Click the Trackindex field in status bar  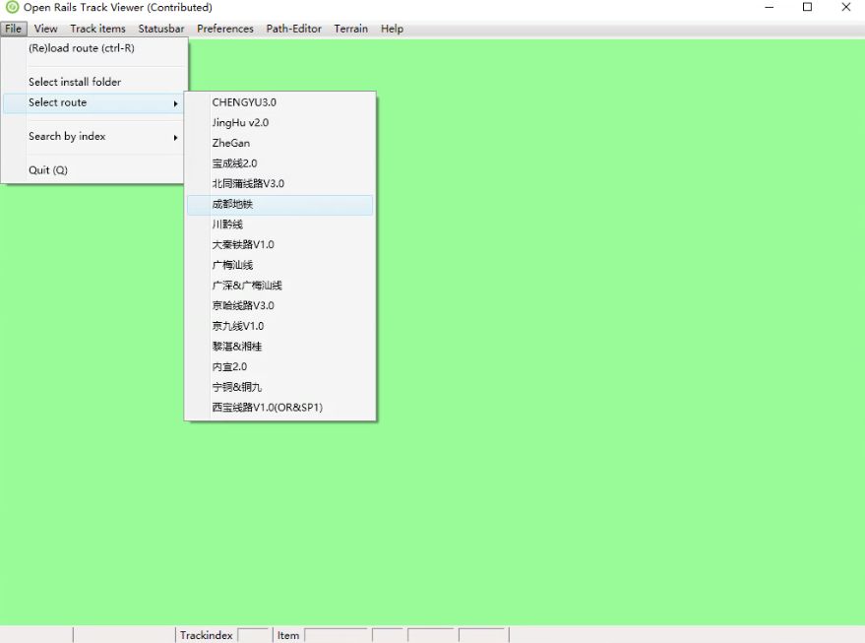[x=253, y=635]
